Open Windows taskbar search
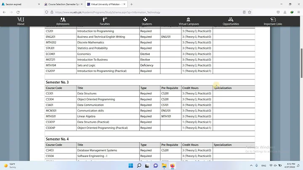 click(x=139, y=165)
